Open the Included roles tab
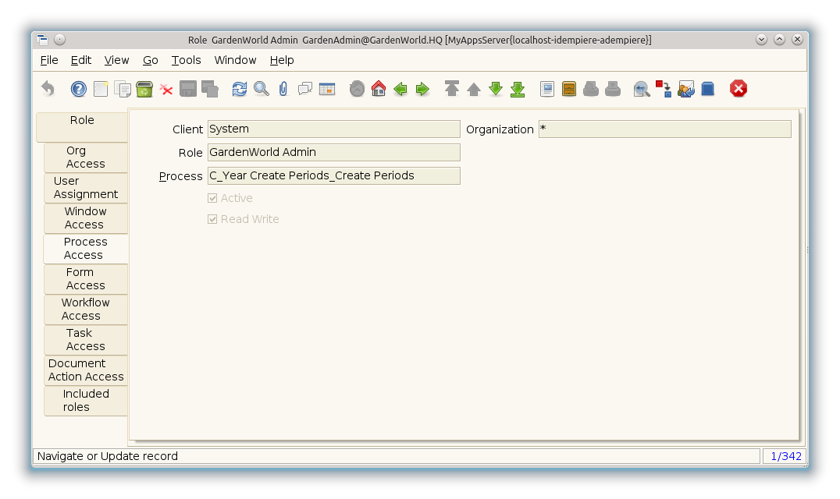The height and width of the screenshot is (499, 840). pos(85,401)
